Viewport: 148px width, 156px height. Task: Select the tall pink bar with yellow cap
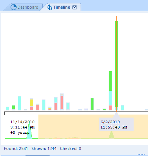(62, 102)
